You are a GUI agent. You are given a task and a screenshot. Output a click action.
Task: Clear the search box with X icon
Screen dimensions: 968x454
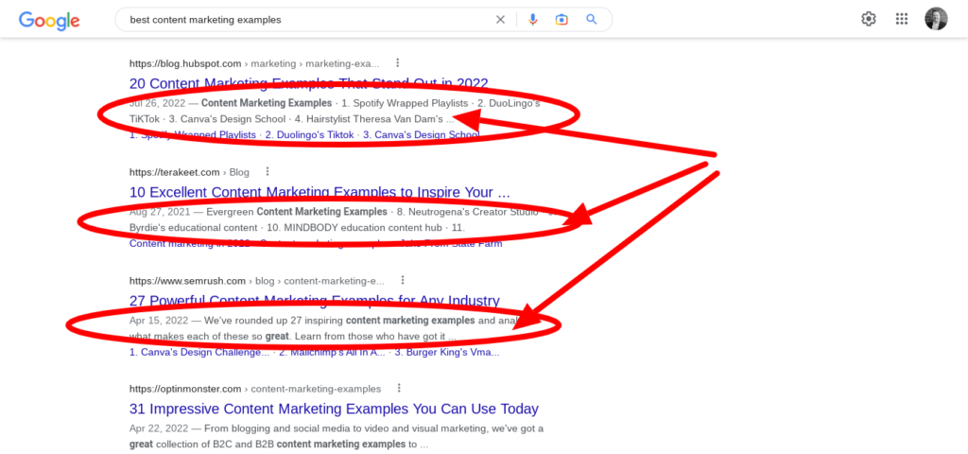pos(501,20)
